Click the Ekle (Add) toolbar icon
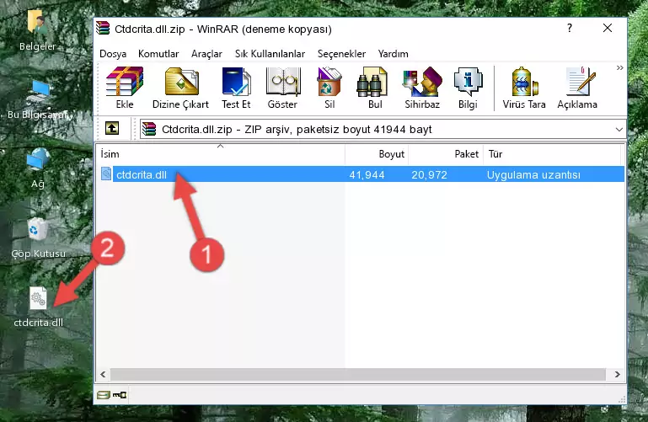This screenshot has width=648, height=422. pos(125,88)
